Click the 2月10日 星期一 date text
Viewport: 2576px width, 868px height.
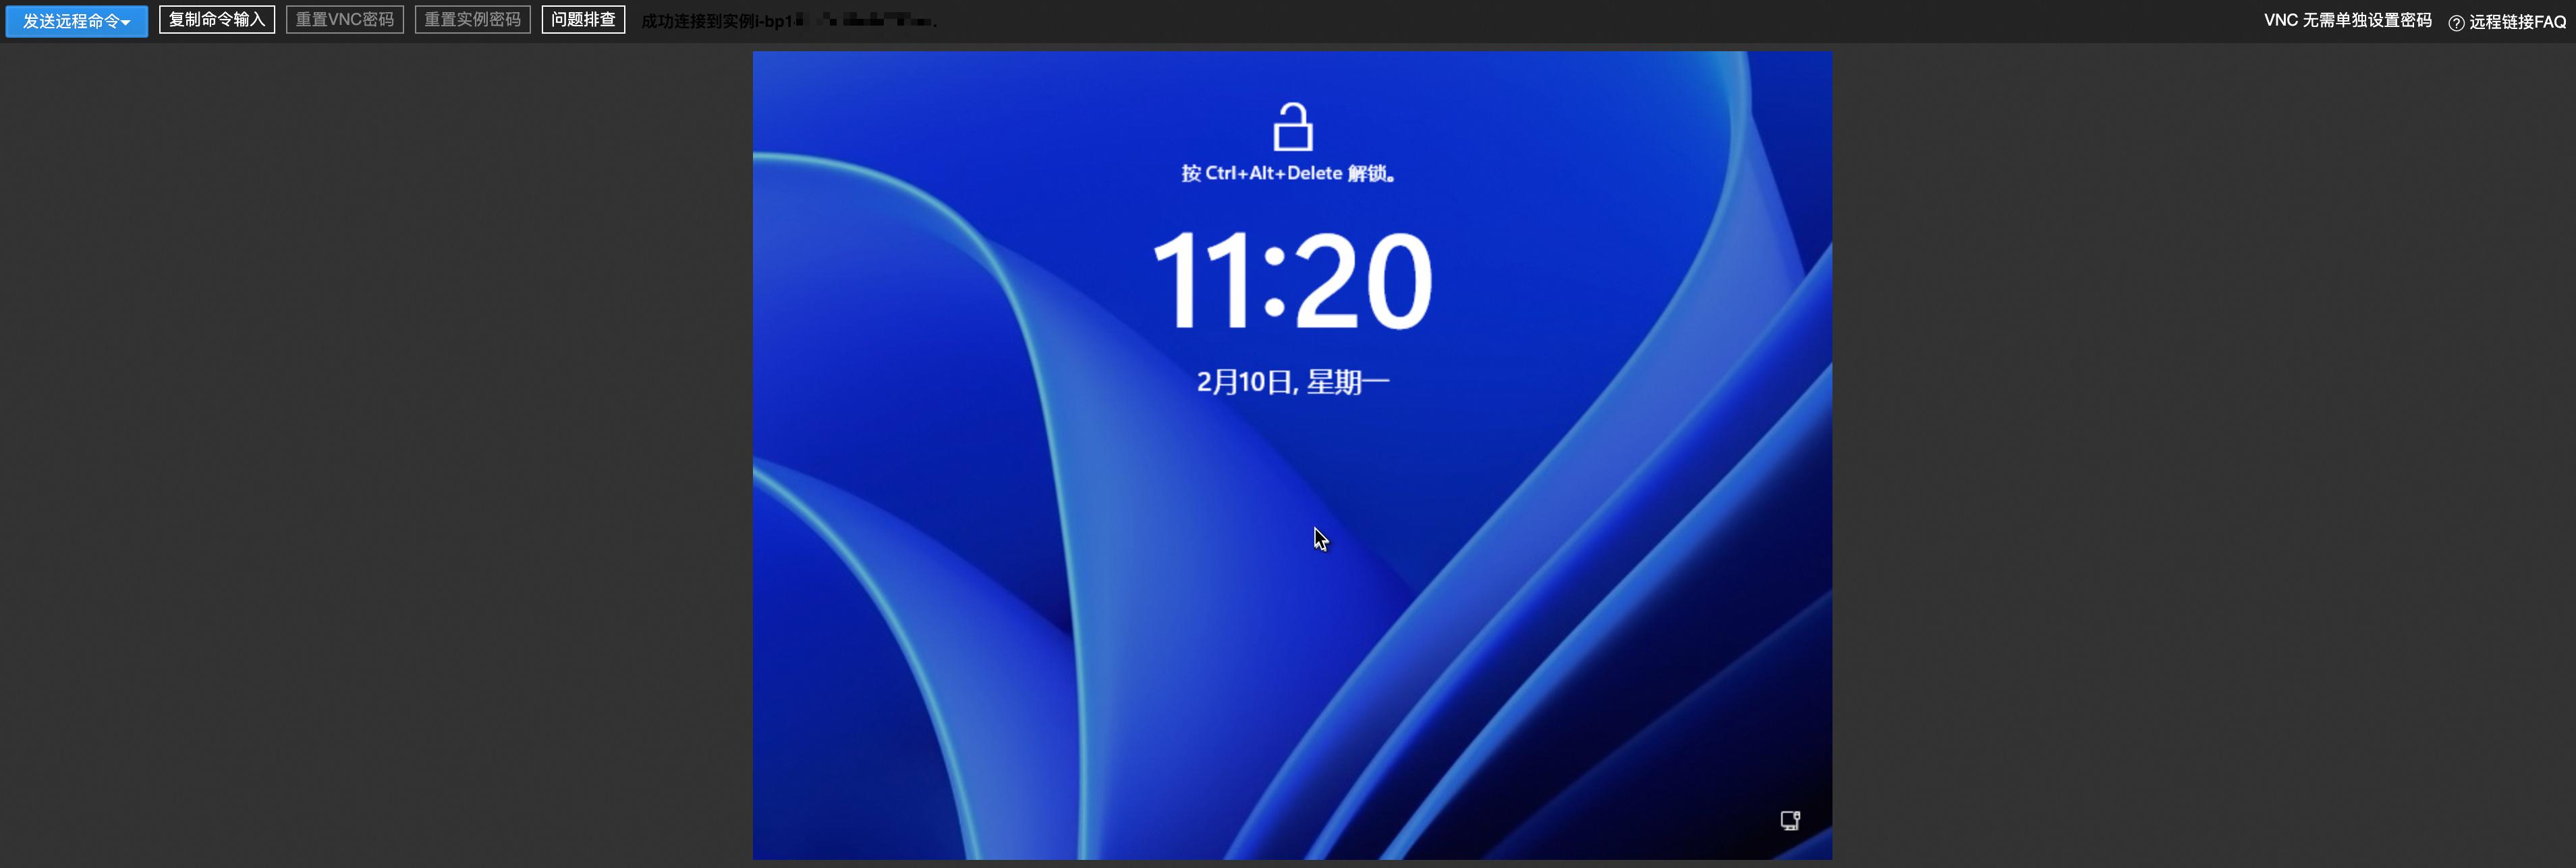tap(1292, 381)
